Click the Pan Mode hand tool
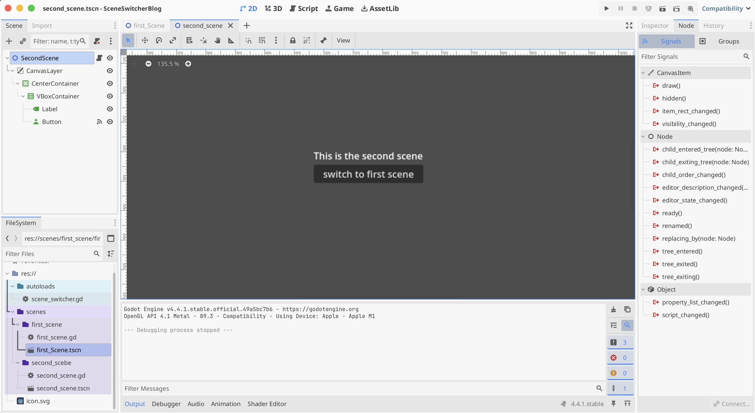This screenshot has width=755, height=413. click(217, 40)
